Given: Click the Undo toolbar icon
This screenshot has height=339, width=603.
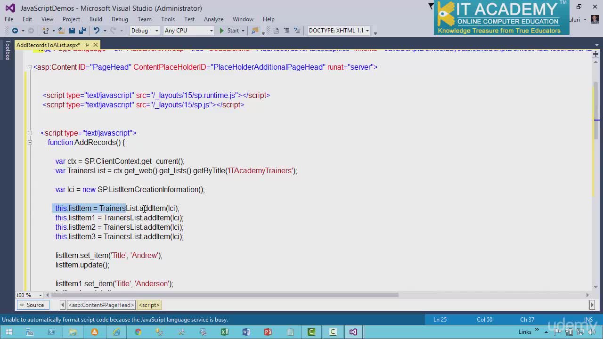Looking at the screenshot, I should click(96, 31).
